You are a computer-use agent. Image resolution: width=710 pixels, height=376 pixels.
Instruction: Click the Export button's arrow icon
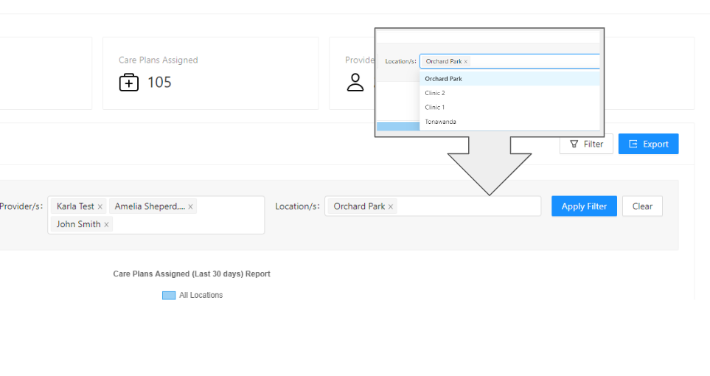(x=633, y=145)
